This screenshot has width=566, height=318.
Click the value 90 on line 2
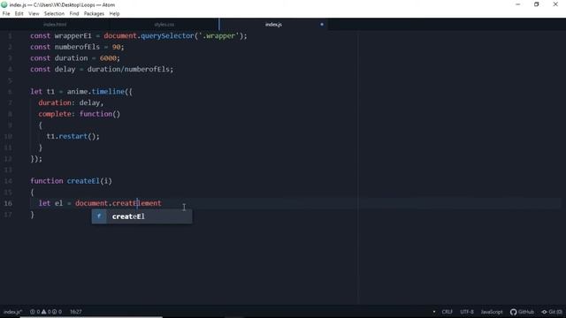116,47
